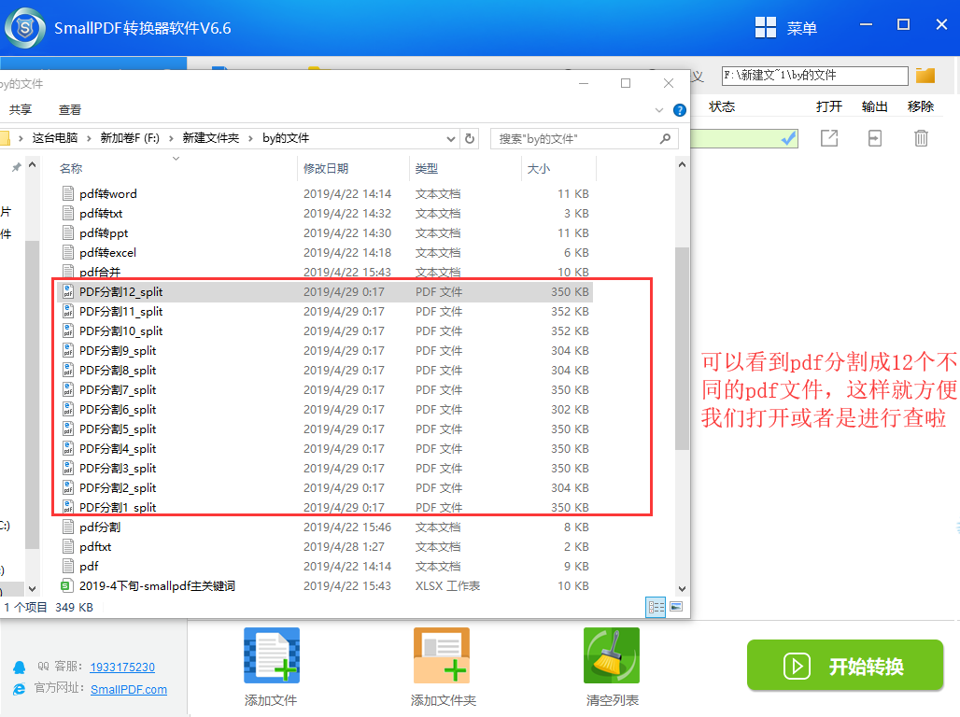
Task: Click the output path field F:\新建文~1\by的文件
Action: tap(815, 76)
